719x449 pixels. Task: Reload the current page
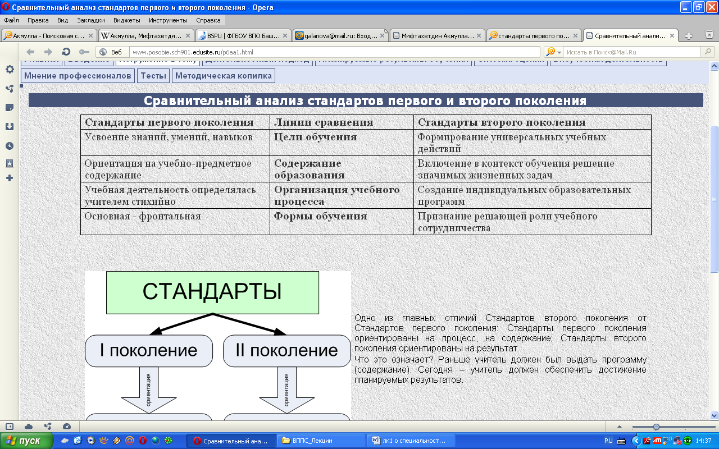tap(66, 52)
